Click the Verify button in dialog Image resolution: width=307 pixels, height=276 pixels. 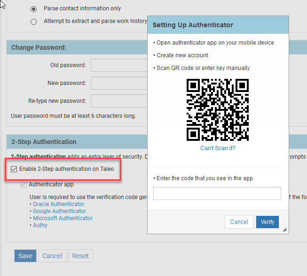[x=267, y=222]
